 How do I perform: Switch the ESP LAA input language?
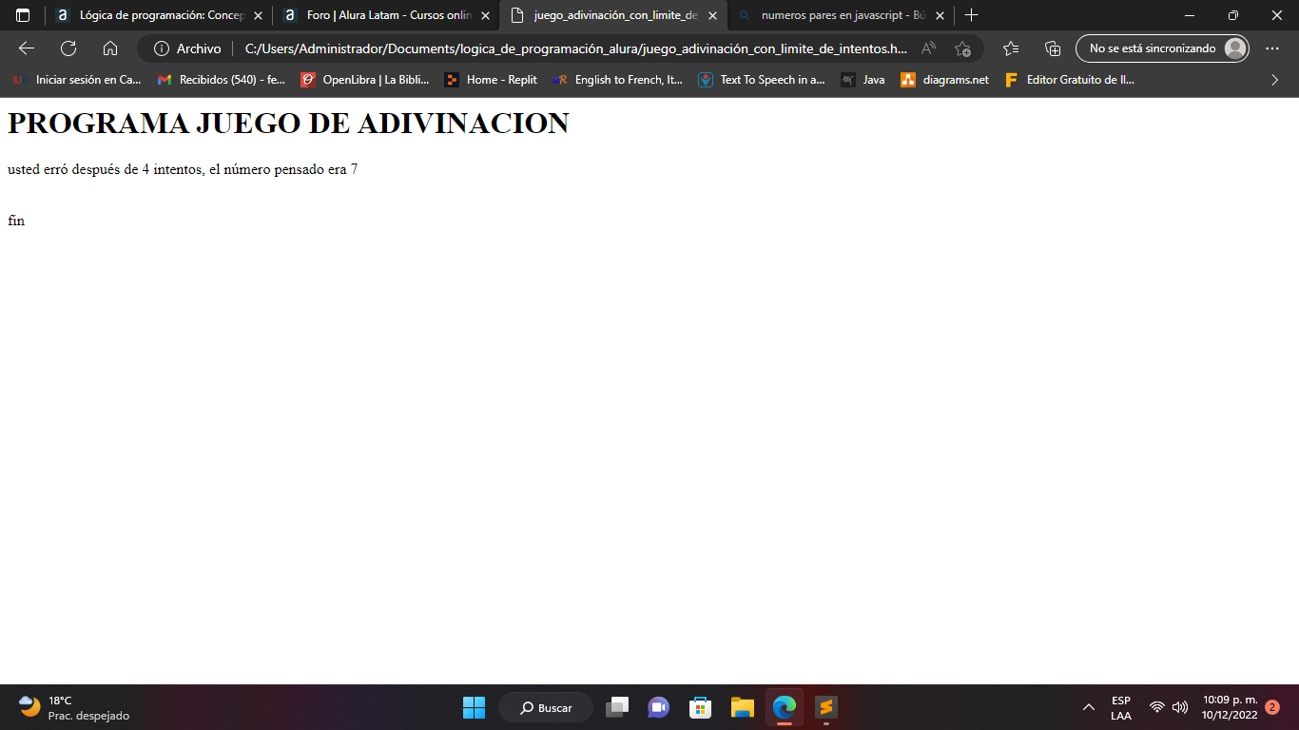point(1121,707)
